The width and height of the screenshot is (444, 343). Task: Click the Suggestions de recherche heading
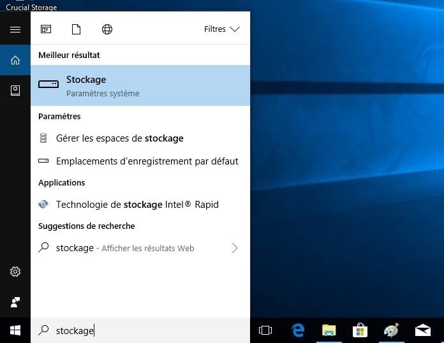(x=87, y=226)
